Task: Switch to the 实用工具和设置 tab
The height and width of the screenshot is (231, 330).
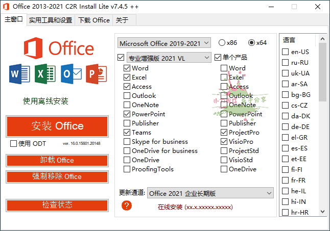Action: coord(51,20)
